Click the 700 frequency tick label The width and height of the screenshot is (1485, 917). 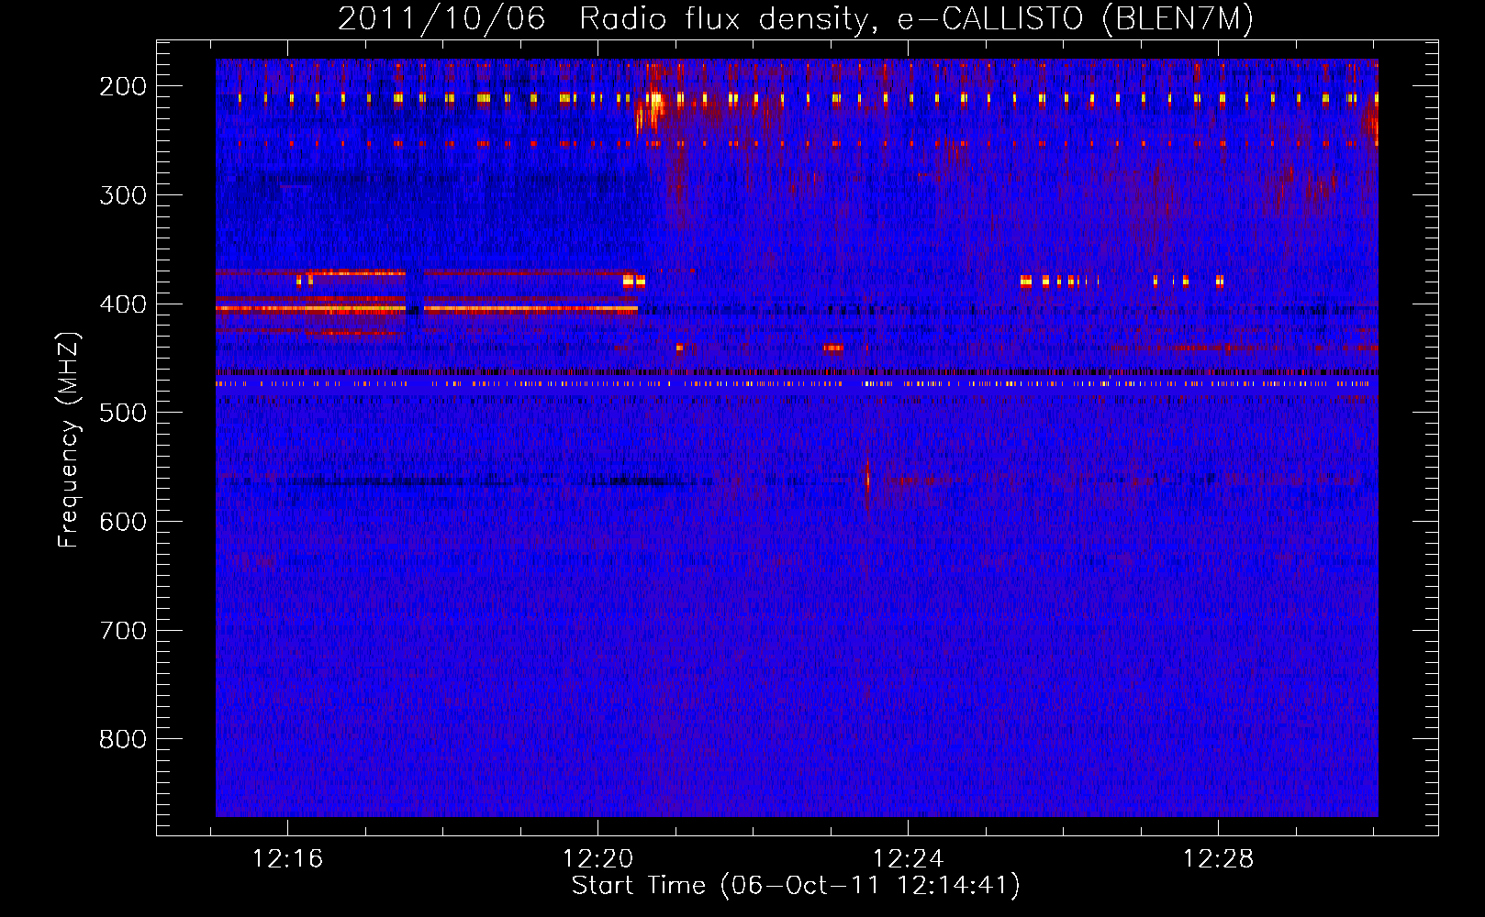coord(123,631)
